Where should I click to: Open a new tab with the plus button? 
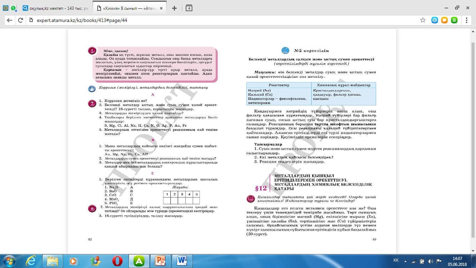pyautogui.click(x=175, y=8)
